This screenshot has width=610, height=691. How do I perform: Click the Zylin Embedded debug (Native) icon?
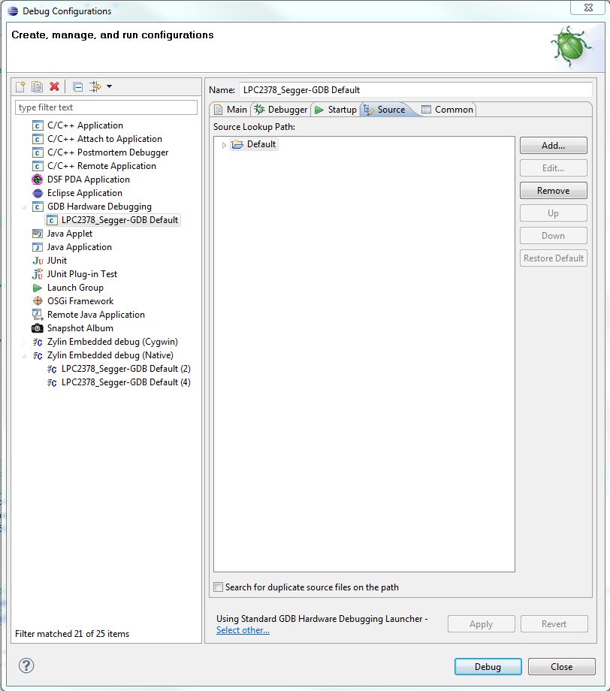point(38,355)
